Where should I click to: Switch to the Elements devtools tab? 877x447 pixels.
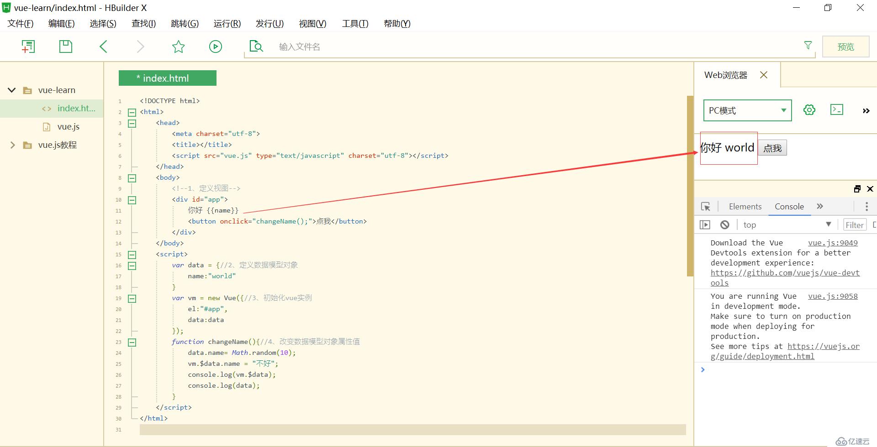click(x=745, y=207)
